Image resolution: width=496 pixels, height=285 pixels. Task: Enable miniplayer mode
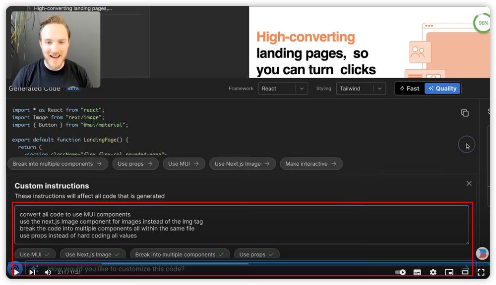click(449, 272)
